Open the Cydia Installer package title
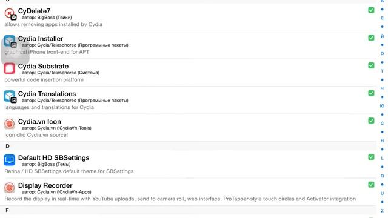388x218 pixels. click(x=41, y=39)
